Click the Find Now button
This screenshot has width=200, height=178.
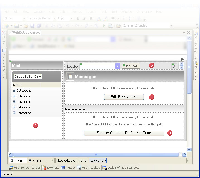coord(131,66)
